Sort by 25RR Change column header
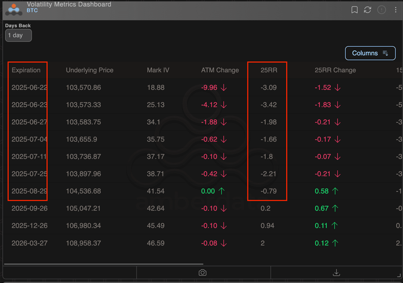The width and height of the screenshot is (403, 283). pyautogui.click(x=335, y=70)
